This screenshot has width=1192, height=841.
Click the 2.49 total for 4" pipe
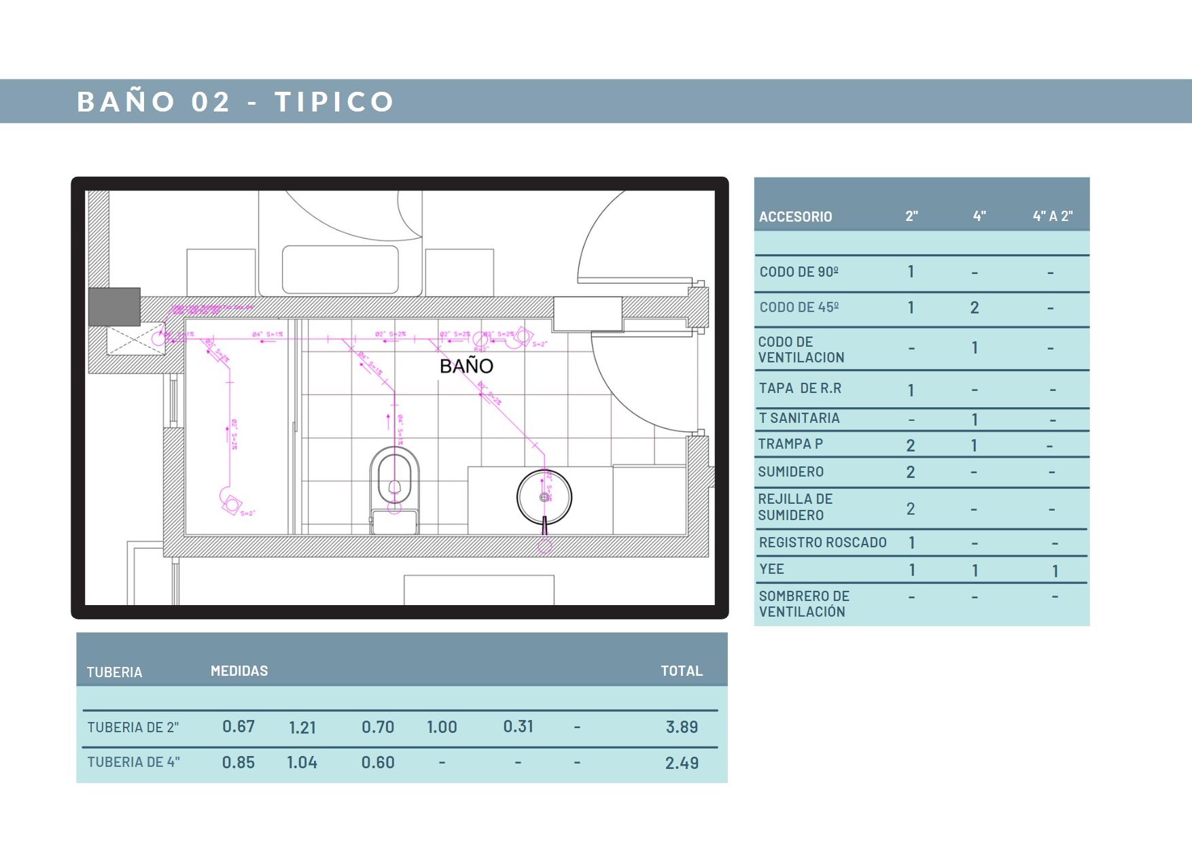tap(682, 763)
